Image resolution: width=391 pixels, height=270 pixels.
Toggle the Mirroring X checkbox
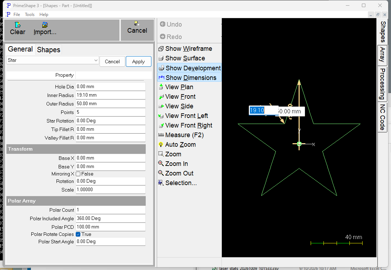[78, 174]
